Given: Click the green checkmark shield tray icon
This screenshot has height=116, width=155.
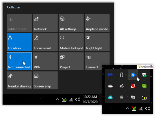Looking at the screenshot, I should click(144, 86).
